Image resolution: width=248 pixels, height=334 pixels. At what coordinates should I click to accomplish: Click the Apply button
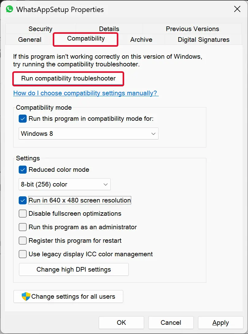pos(221,323)
